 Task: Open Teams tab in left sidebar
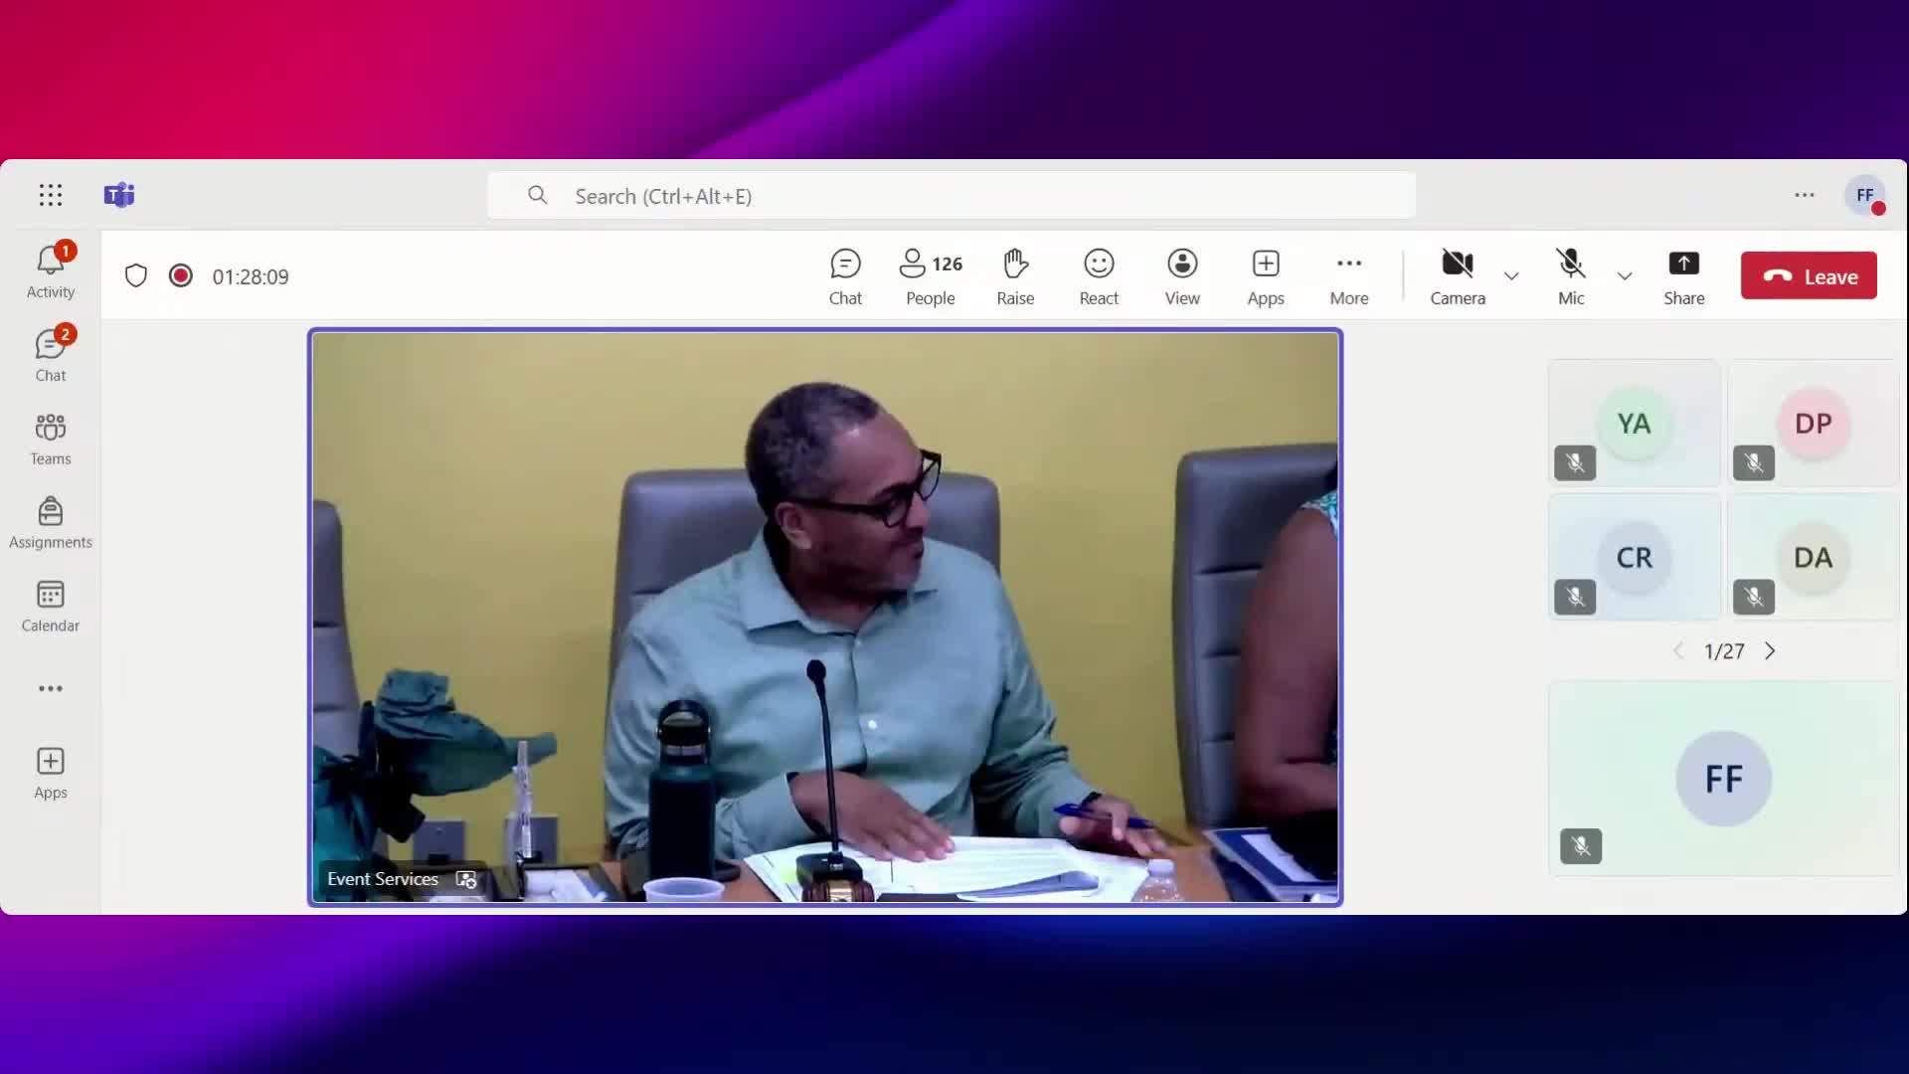coord(50,439)
